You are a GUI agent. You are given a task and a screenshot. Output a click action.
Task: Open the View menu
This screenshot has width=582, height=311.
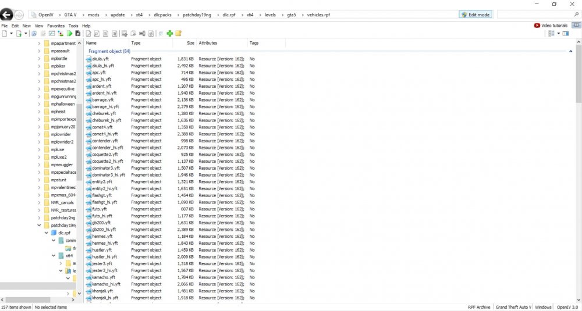click(39, 26)
